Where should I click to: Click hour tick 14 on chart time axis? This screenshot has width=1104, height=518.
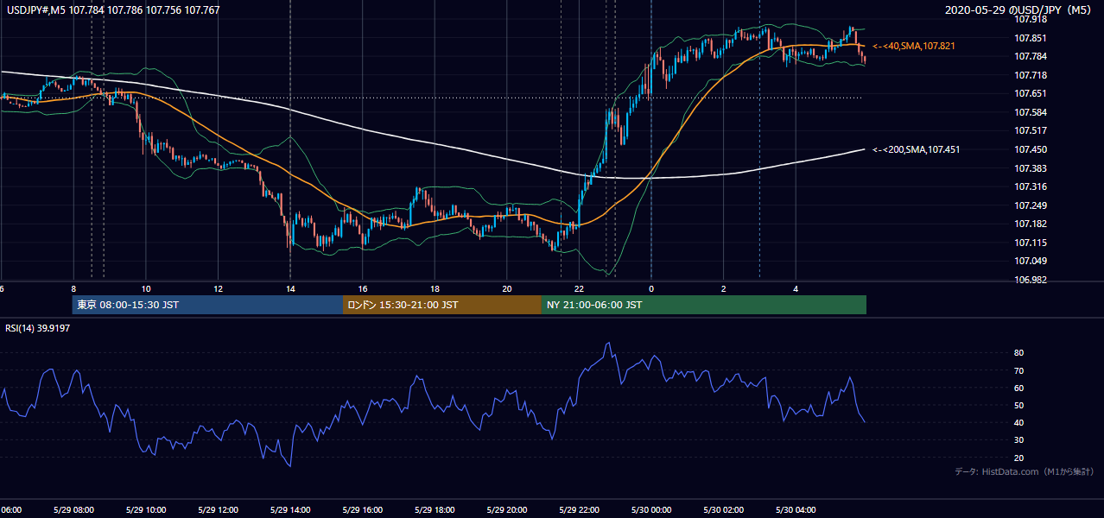point(290,289)
